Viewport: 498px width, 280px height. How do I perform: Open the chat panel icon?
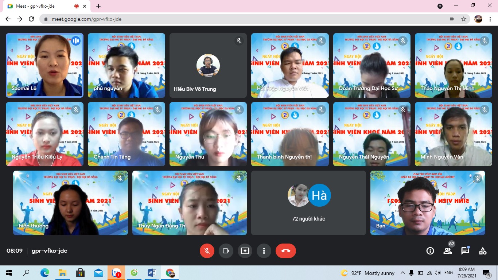tap(465, 251)
